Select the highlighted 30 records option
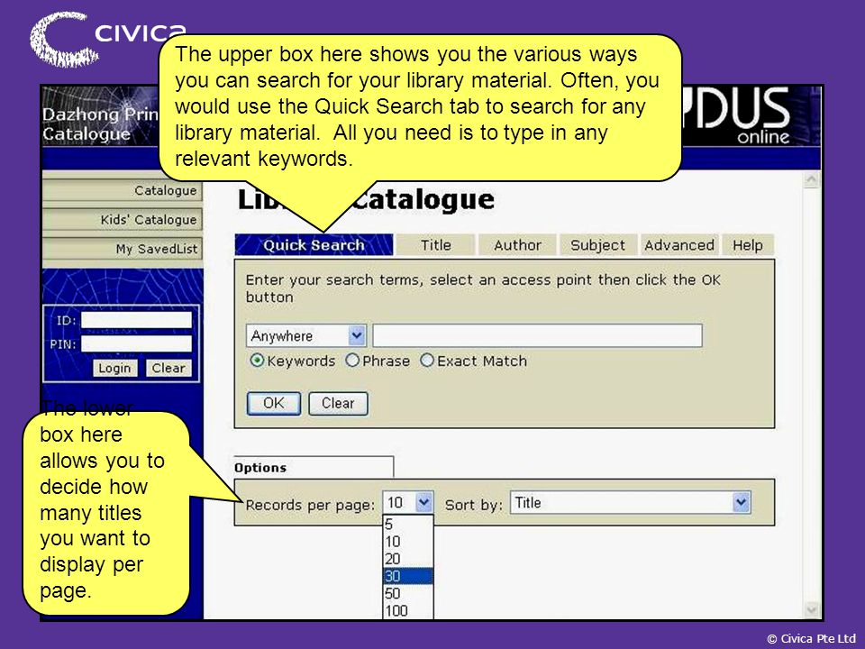The image size is (865, 649). (x=407, y=576)
